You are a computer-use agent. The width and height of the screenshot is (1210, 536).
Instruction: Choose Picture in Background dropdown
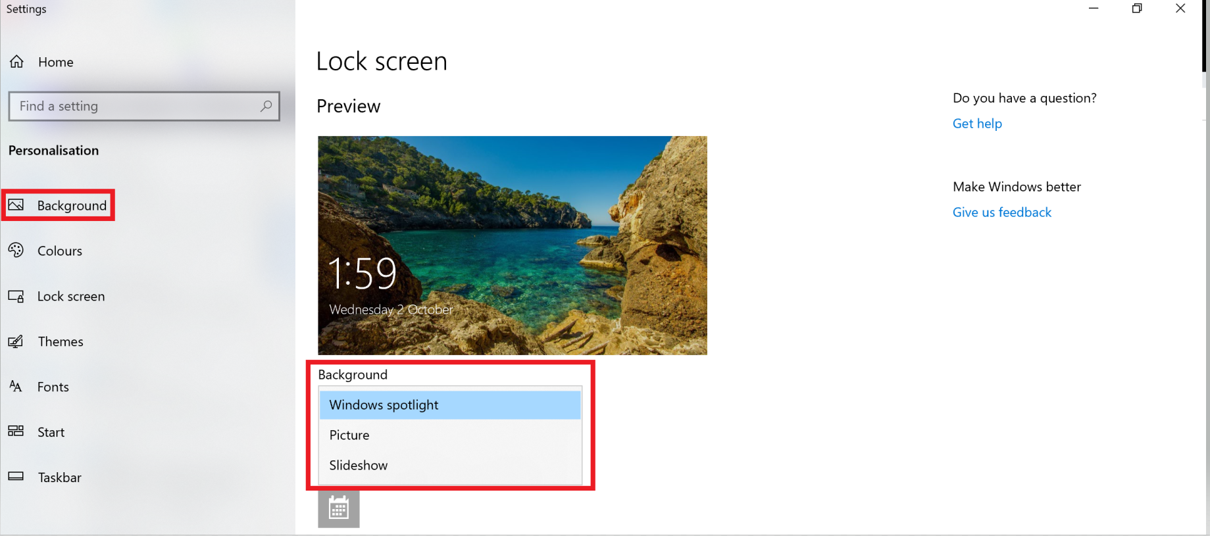(x=450, y=435)
